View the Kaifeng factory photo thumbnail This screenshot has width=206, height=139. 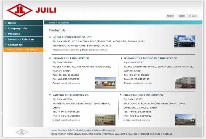pyautogui.click(x=105, y=120)
